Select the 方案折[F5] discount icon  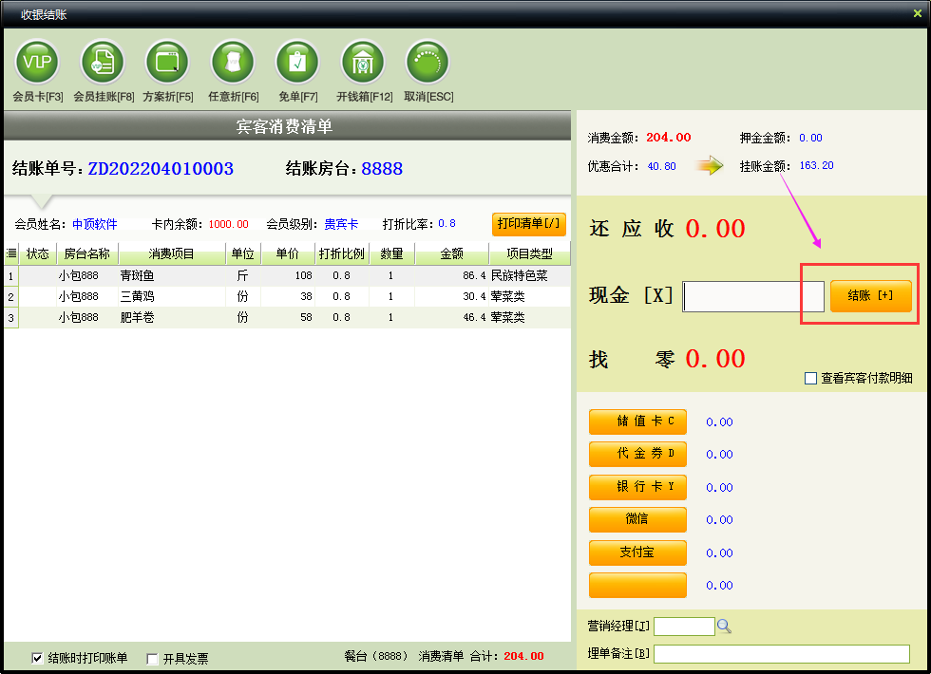click(167, 63)
